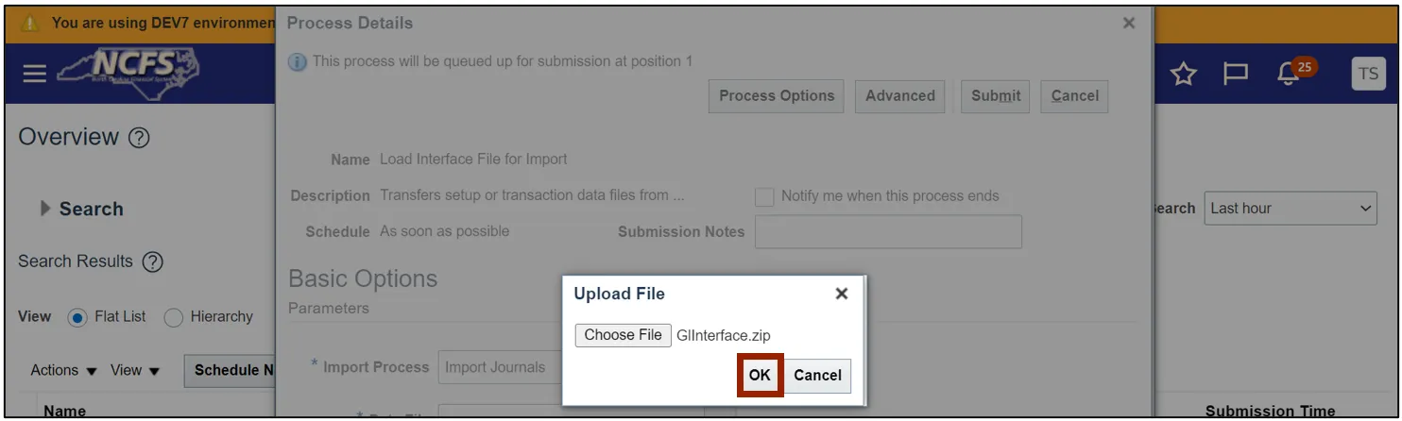This screenshot has width=1402, height=421.
Task: Open the Watchlist flag icon
Action: tap(1235, 74)
